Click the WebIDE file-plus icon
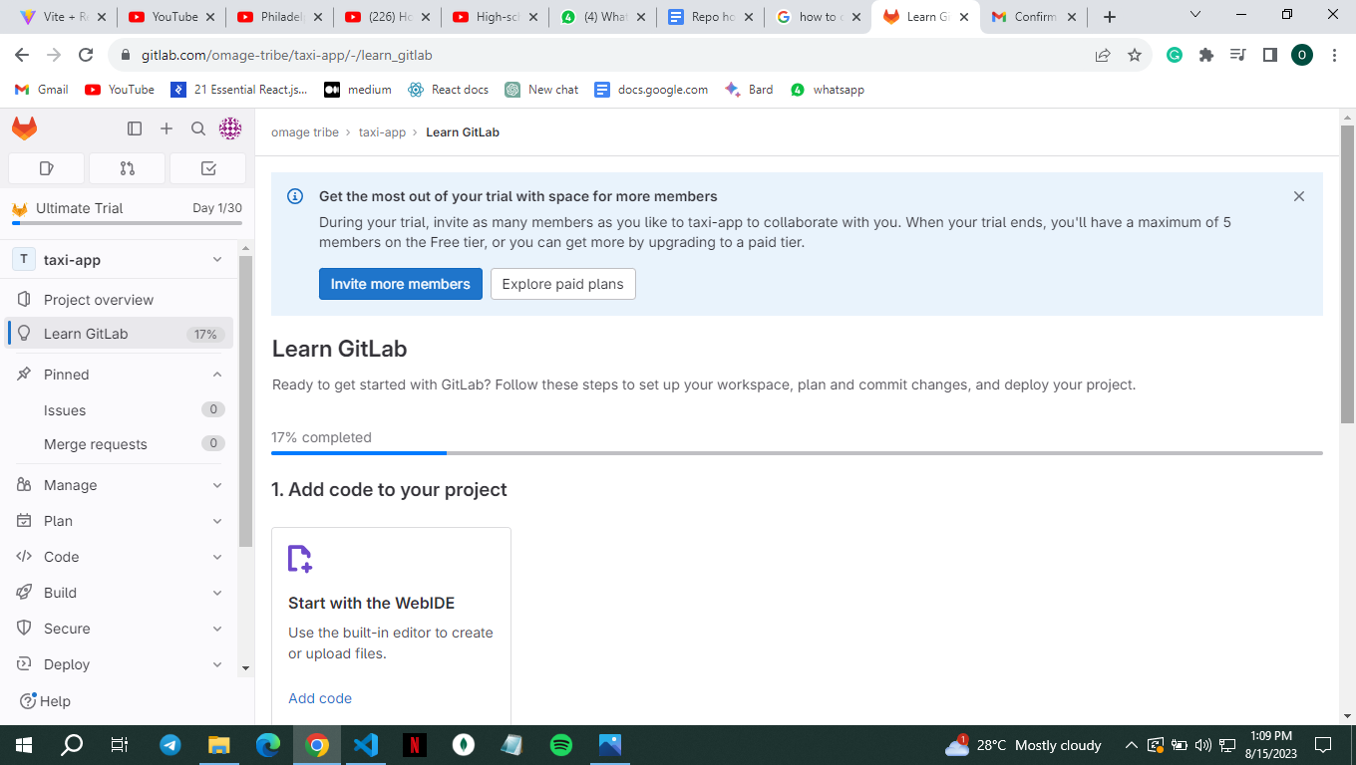 click(x=300, y=559)
